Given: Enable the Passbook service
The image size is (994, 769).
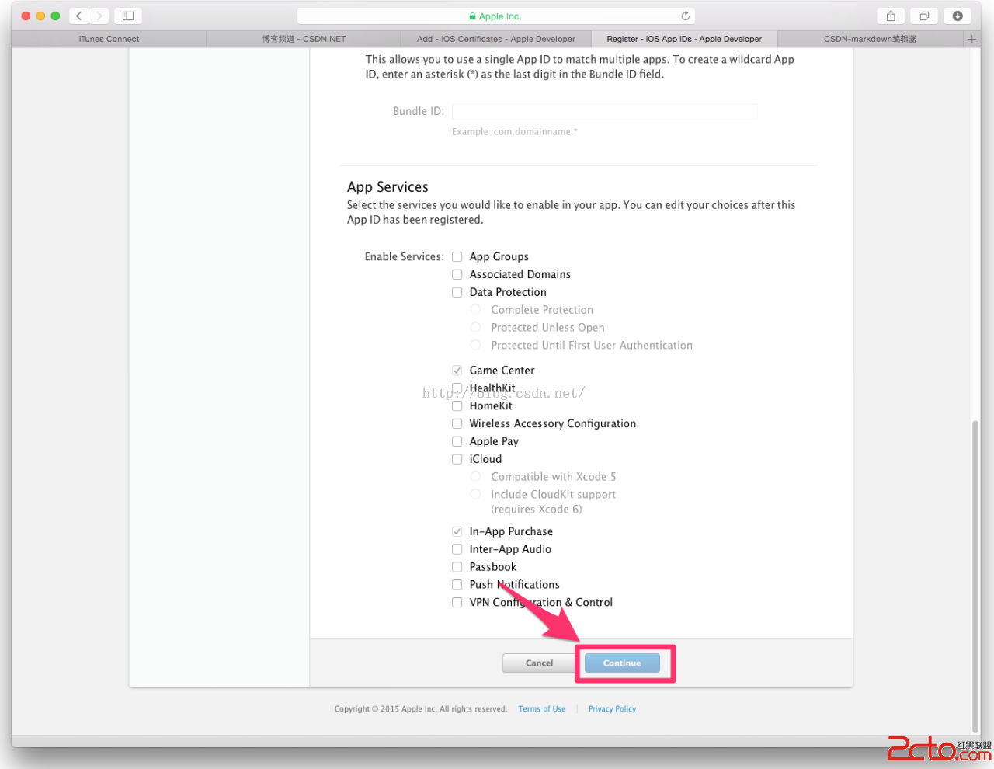Looking at the screenshot, I should click(457, 568).
